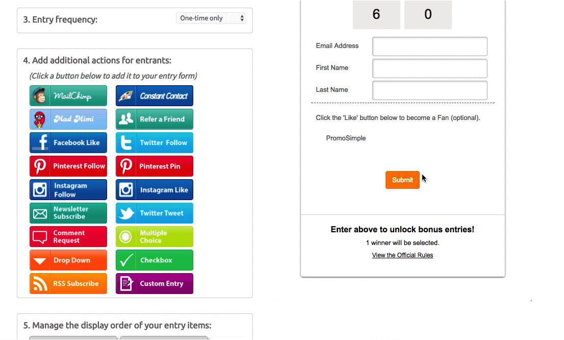Add Pinterest Follow entry action
Viewport: 564px width, 340px height.
click(x=68, y=166)
